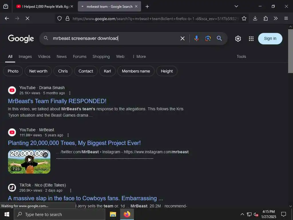This screenshot has height=220, width=293.
Task: Switch to Videos results tab
Action: tap(44, 56)
